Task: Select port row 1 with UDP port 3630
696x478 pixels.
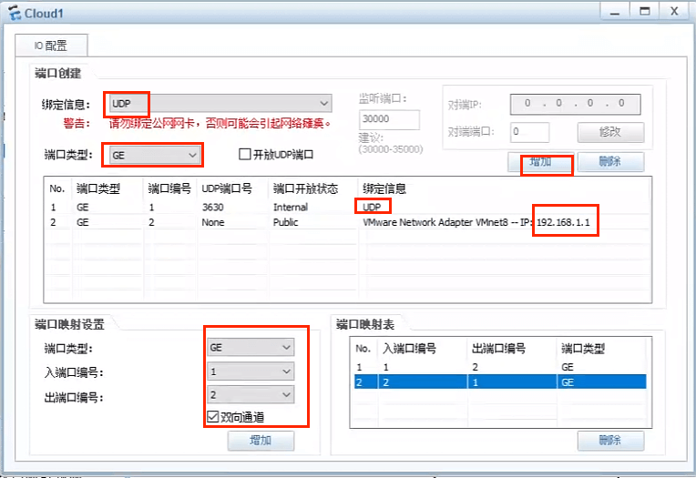Action: pos(347,208)
